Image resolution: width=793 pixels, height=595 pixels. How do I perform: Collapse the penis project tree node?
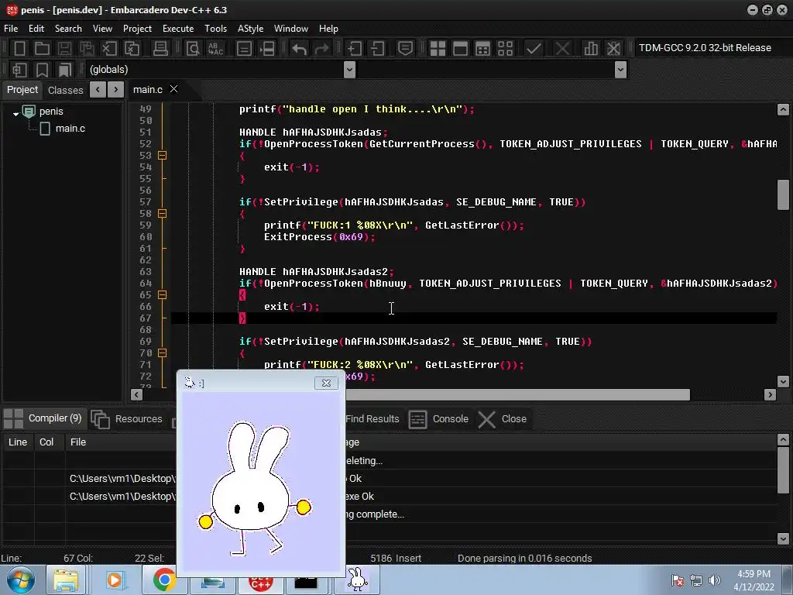pos(15,113)
